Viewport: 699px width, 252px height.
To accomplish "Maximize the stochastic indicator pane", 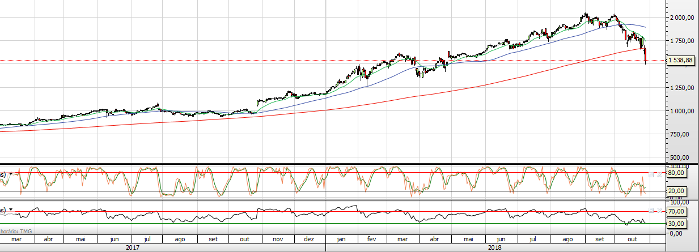I will tap(652, 176).
